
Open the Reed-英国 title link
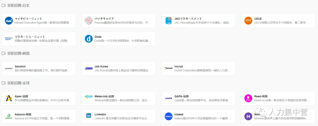261,96
